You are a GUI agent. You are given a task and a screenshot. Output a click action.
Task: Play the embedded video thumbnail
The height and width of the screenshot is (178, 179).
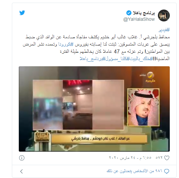point(94,109)
